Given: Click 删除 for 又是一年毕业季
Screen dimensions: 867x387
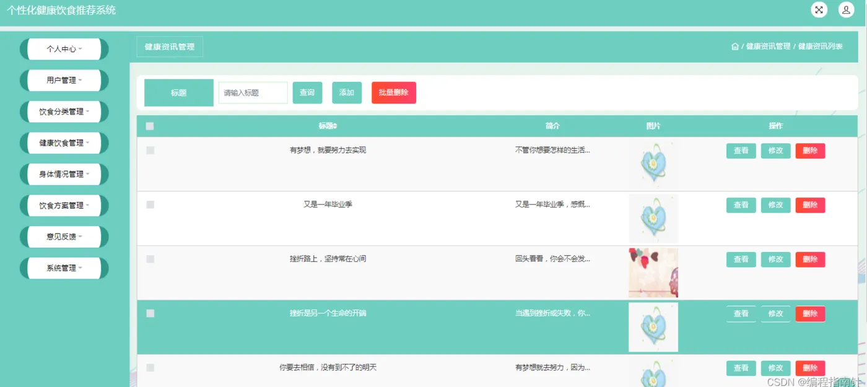Looking at the screenshot, I should click(811, 205).
